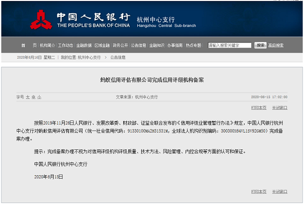Select the 区域金融 menu item
The height and width of the screenshot is (204, 304).
(102, 46)
